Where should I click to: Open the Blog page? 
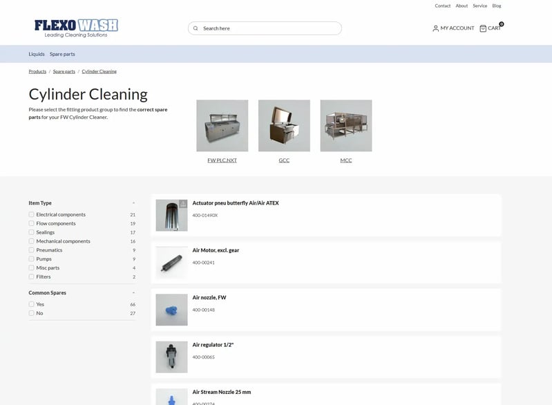[496, 6]
